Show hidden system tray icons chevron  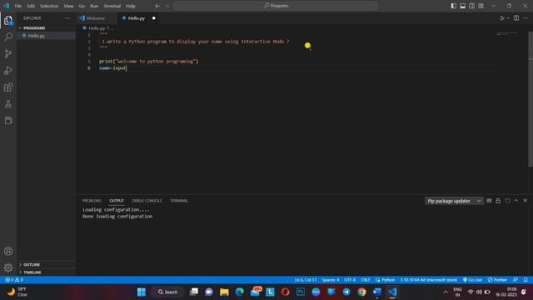coord(446,292)
